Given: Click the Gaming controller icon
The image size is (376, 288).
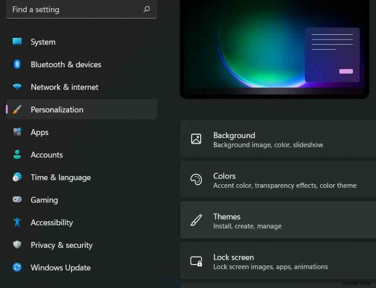Looking at the screenshot, I should coord(17,200).
